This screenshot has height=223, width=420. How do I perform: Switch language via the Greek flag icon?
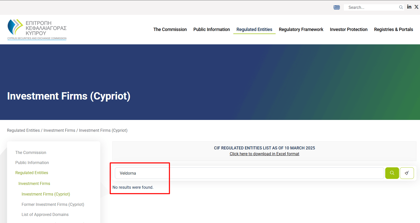(337, 7)
